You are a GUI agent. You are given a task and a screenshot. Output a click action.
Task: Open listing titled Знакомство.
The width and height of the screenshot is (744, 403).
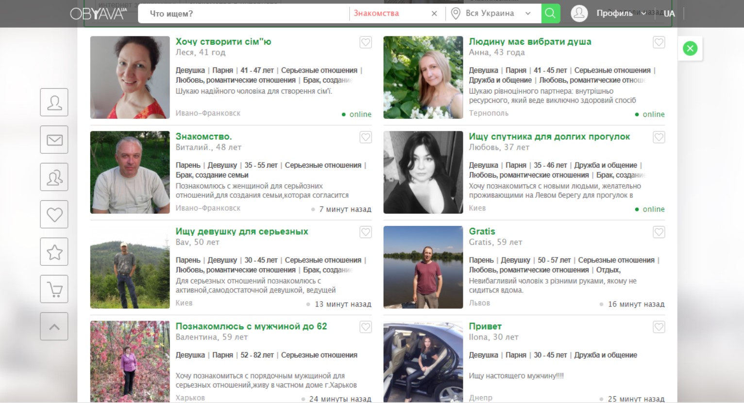tap(203, 137)
